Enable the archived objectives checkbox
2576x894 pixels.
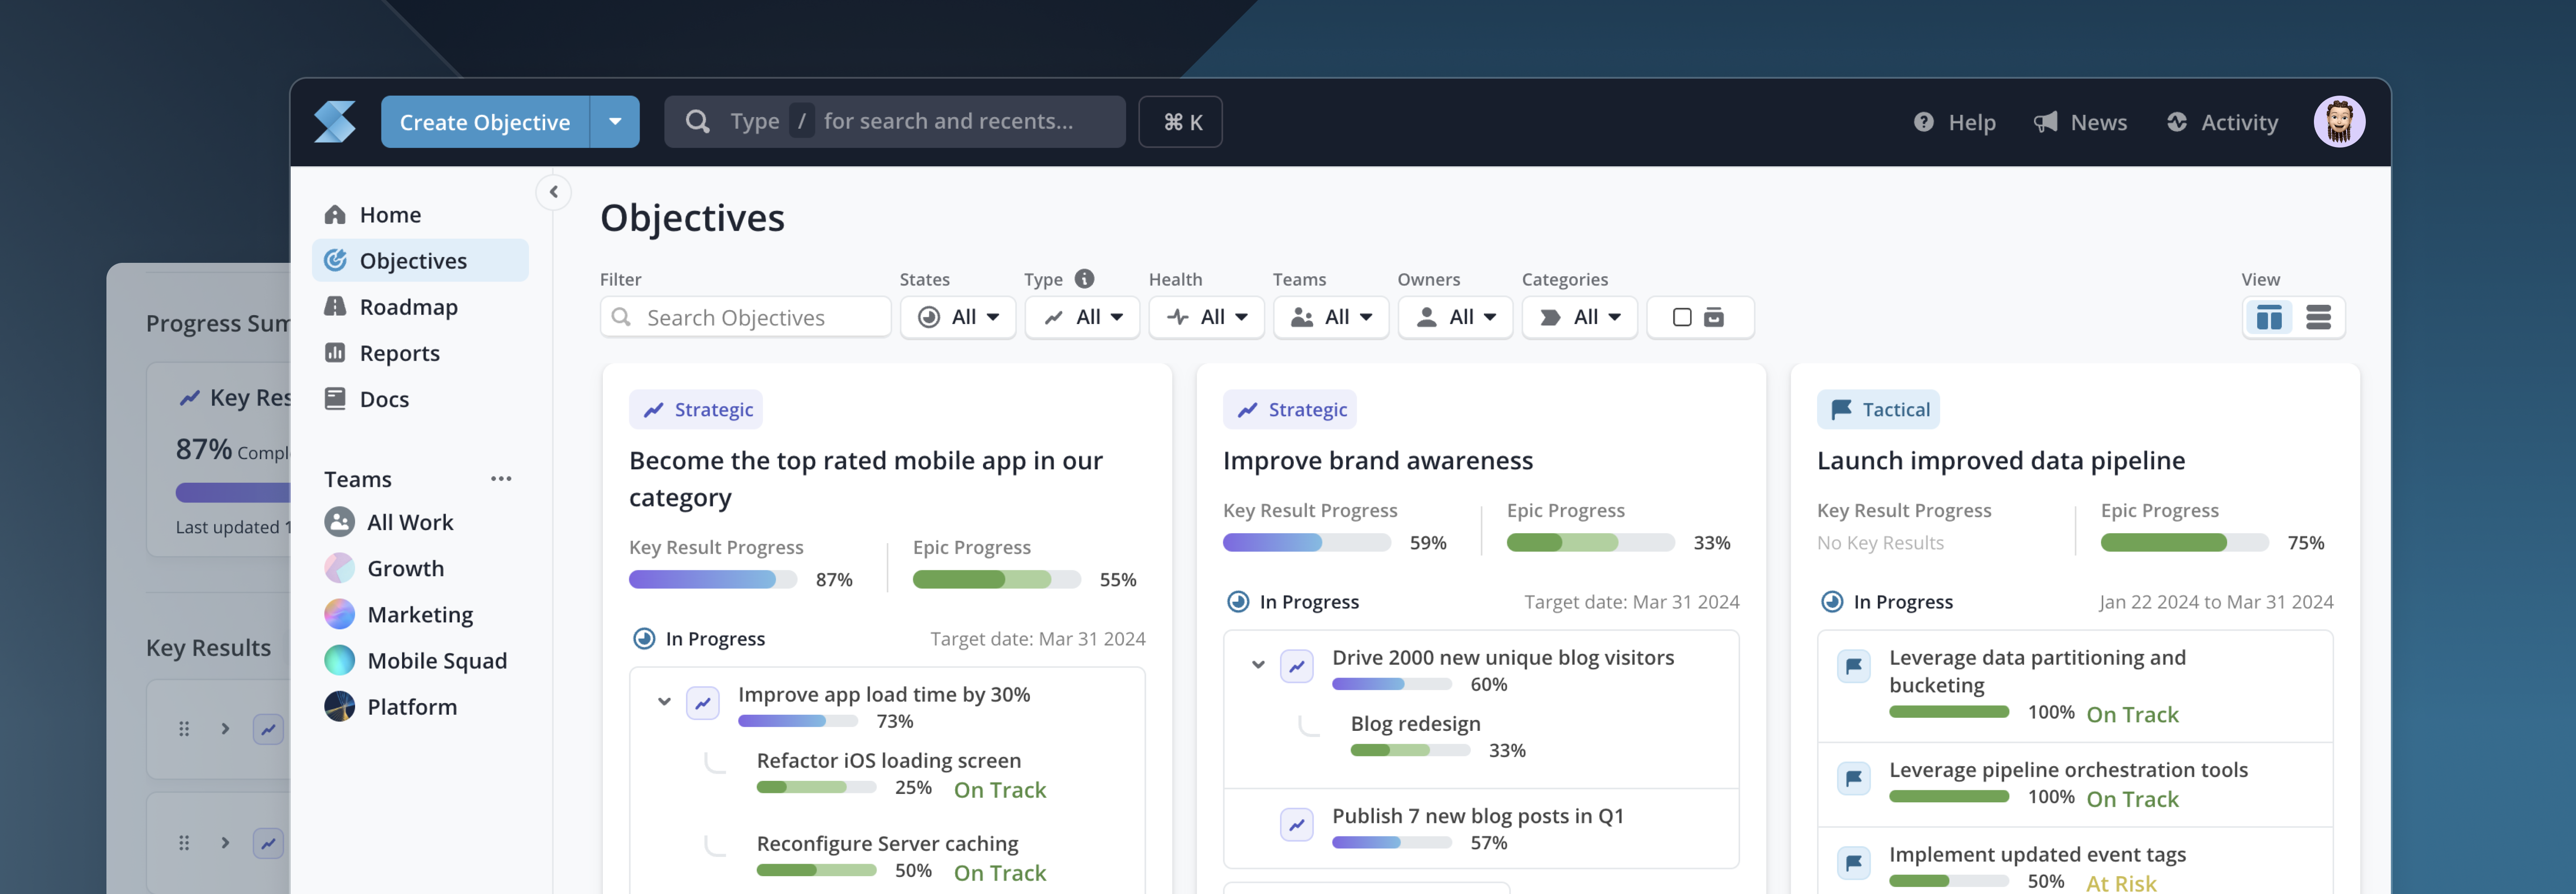click(1683, 317)
